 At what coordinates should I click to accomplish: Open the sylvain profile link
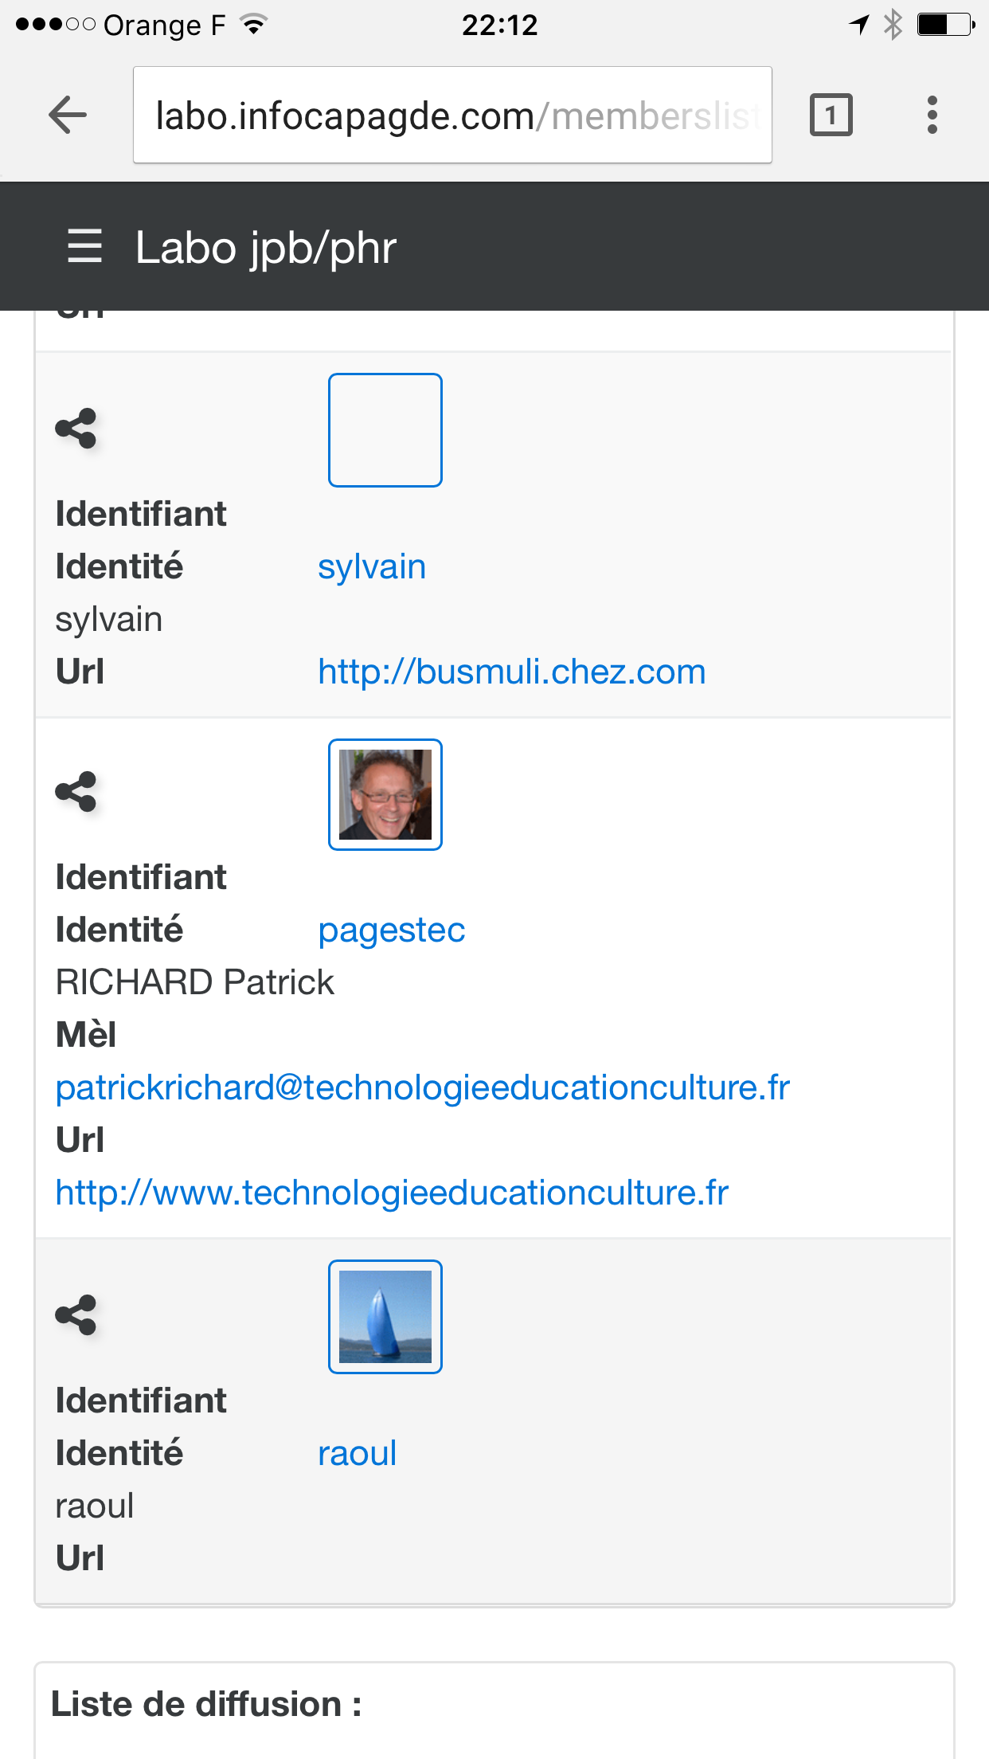[372, 567]
